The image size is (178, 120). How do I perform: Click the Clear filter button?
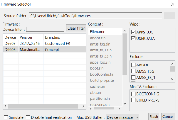pos(76,28)
